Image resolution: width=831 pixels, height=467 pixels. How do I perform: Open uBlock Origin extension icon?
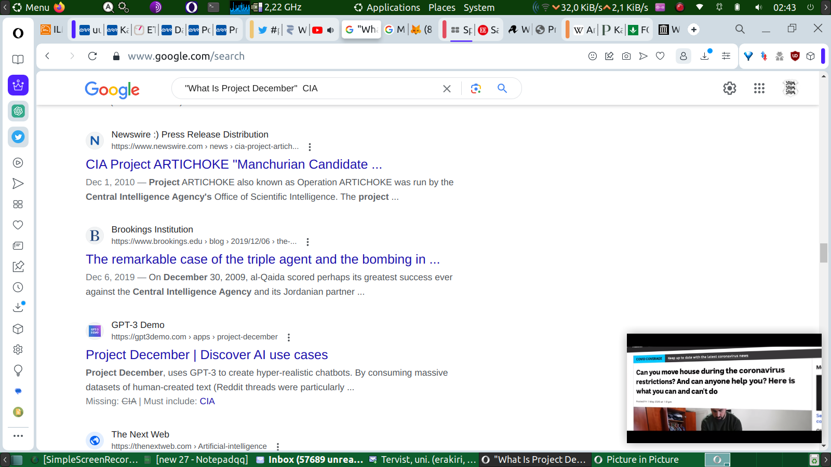[795, 56]
